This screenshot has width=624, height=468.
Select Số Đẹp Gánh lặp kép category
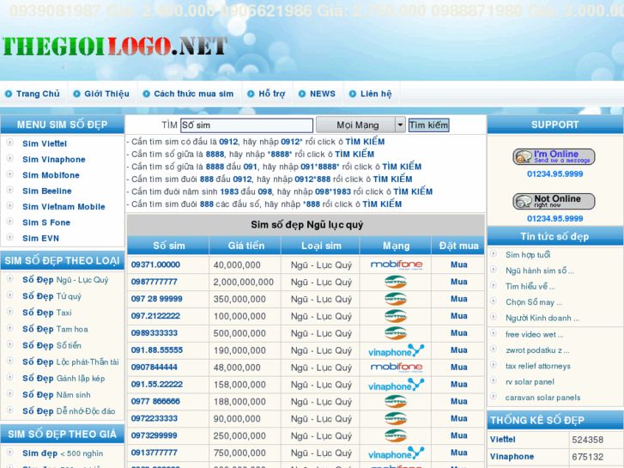pos(64,379)
